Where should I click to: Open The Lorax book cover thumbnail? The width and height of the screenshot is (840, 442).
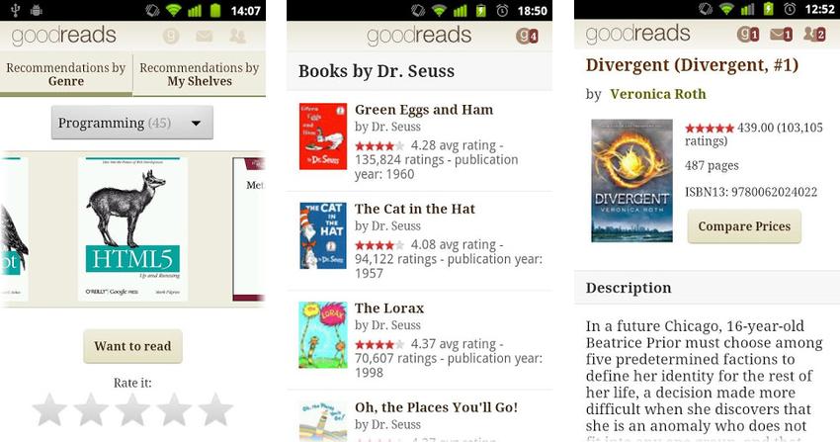pyautogui.click(x=323, y=335)
